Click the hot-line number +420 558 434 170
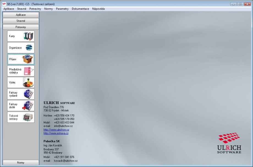Image resolution: width=253 pixels, height=167 pixels. tap(64, 116)
